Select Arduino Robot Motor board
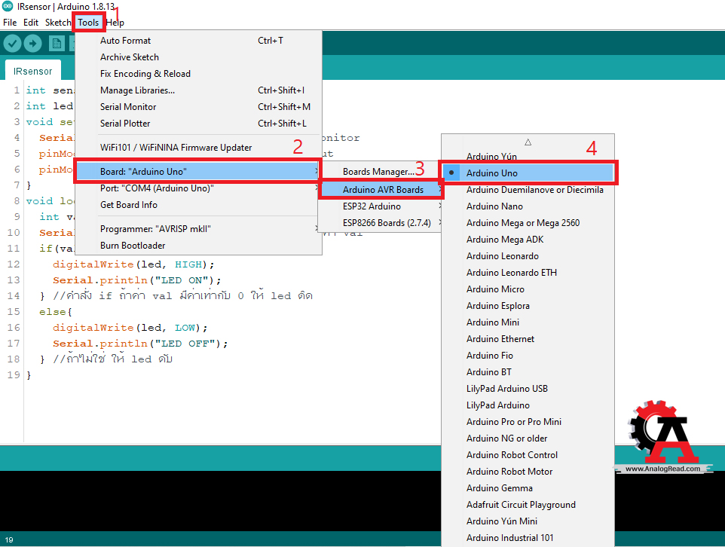This screenshot has height=547, width=725. click(528, 472)
